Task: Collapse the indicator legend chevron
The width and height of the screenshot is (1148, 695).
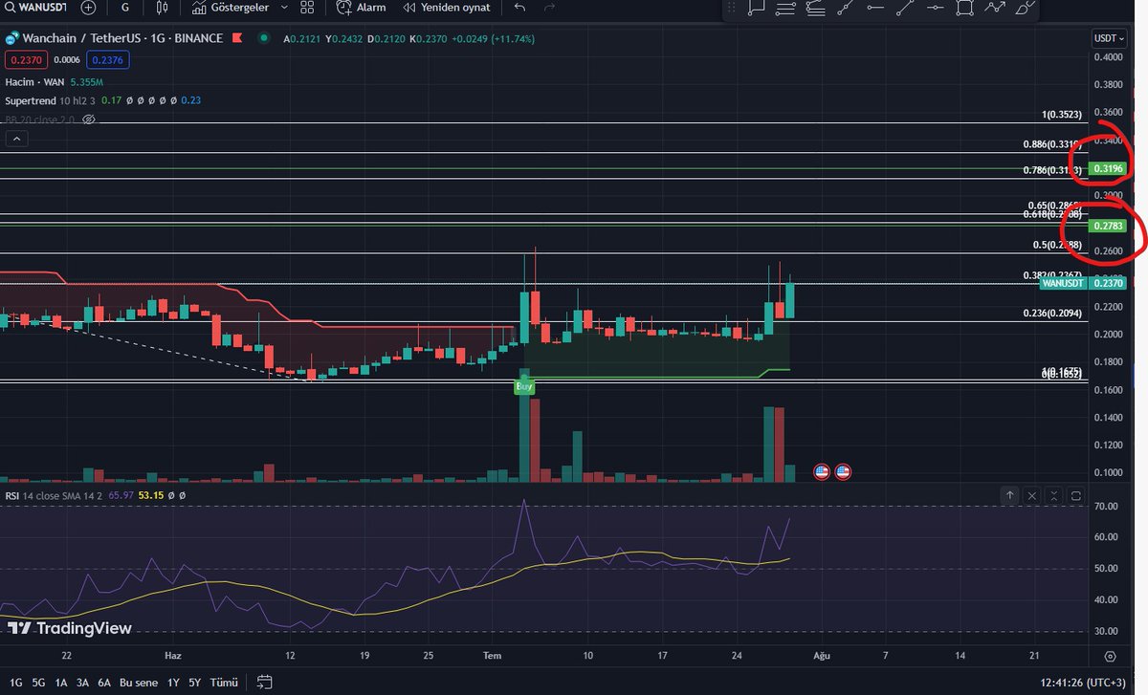Action: [x=15, y=139]
